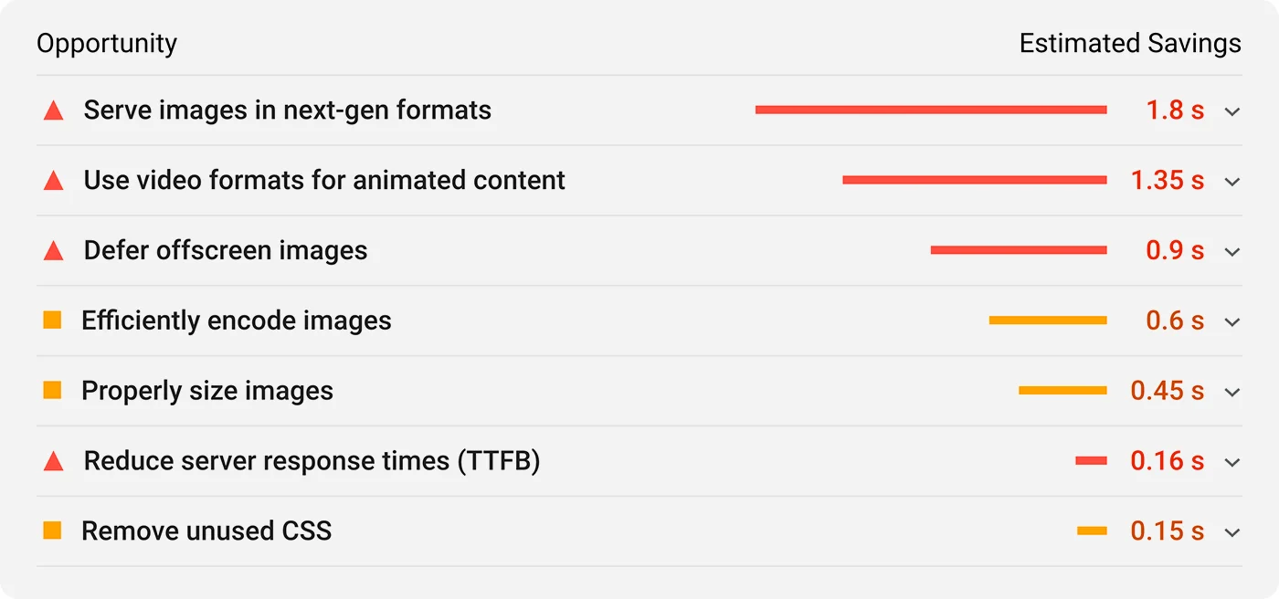1279x599 pixels.
Task: Open the Serve images in next-gen formats audit
Action: (x=287, y=110)
